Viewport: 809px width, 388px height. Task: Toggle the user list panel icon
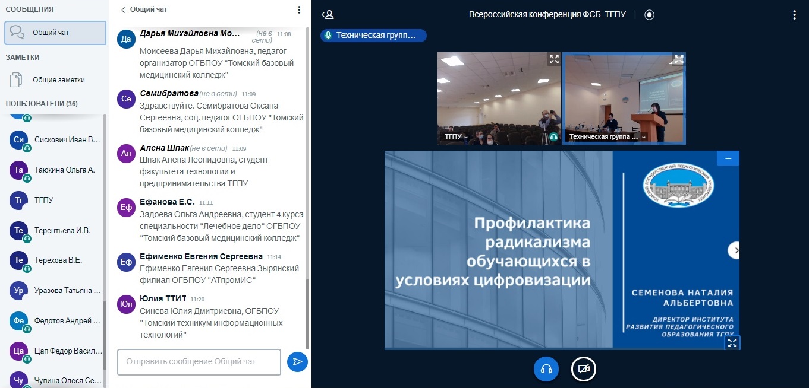328,15
